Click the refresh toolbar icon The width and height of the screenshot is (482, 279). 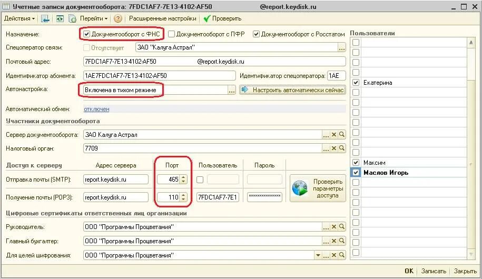coord(60,19)
